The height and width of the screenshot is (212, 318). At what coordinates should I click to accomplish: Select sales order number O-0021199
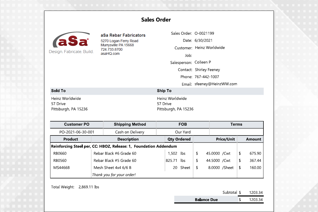click(204, 33)
